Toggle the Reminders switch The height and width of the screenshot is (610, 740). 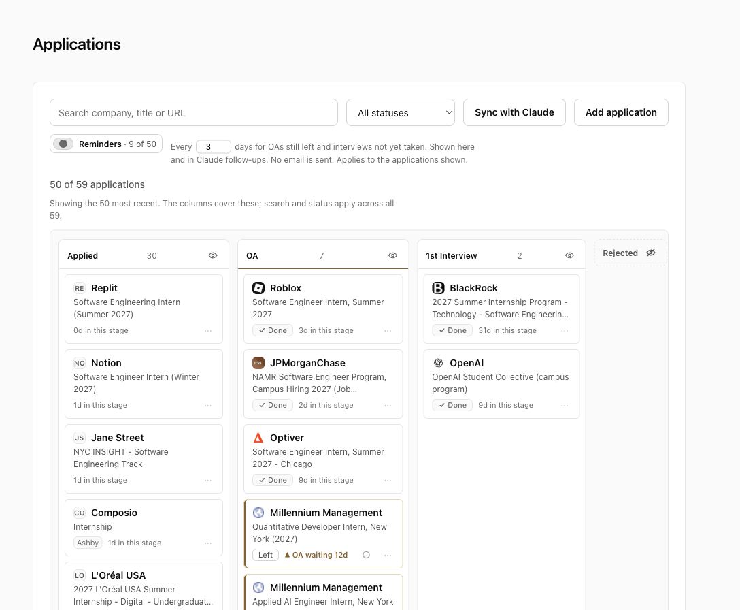coord(63,144)
